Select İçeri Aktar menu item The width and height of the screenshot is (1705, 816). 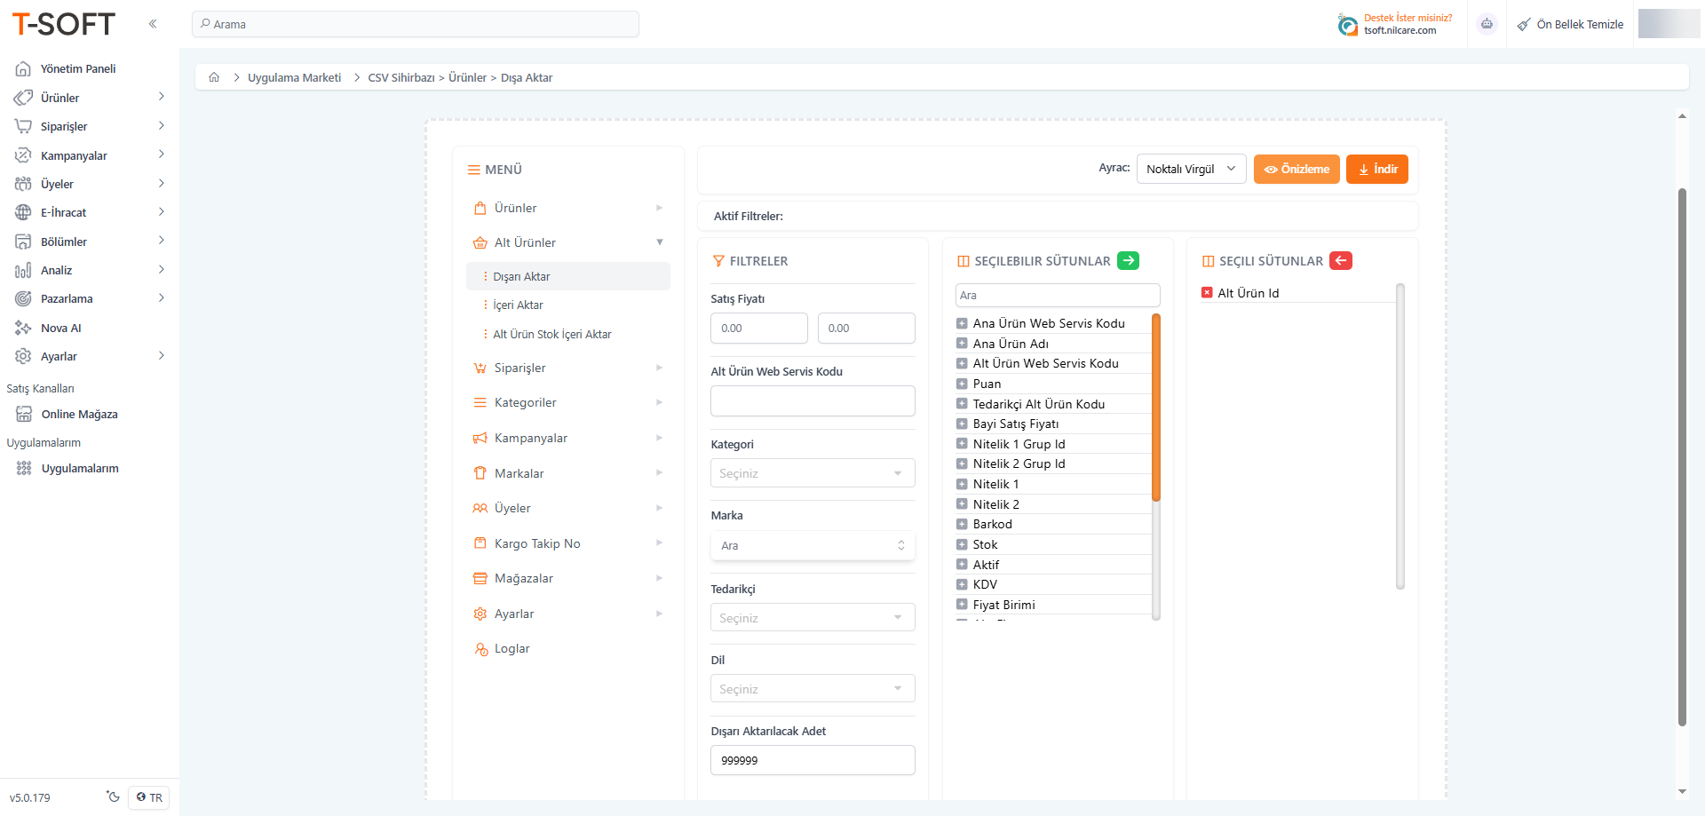click(x=518, y=305)
